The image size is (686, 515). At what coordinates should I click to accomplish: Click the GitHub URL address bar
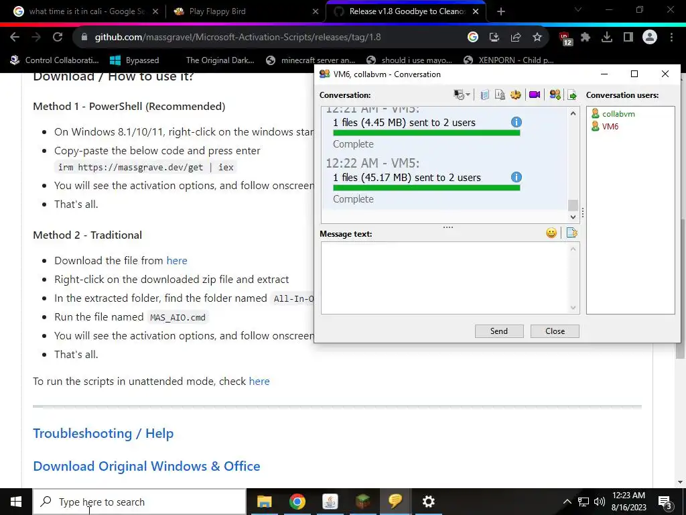pos(238,38)
